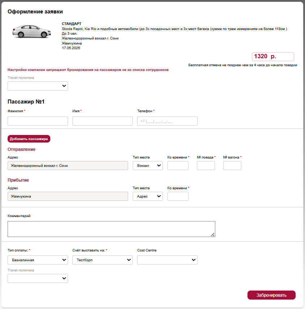Click departure Ко времени field
This screenshot has height=309, width=305.
click(178, 166)
